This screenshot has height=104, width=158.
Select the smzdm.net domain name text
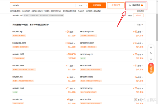17,15
